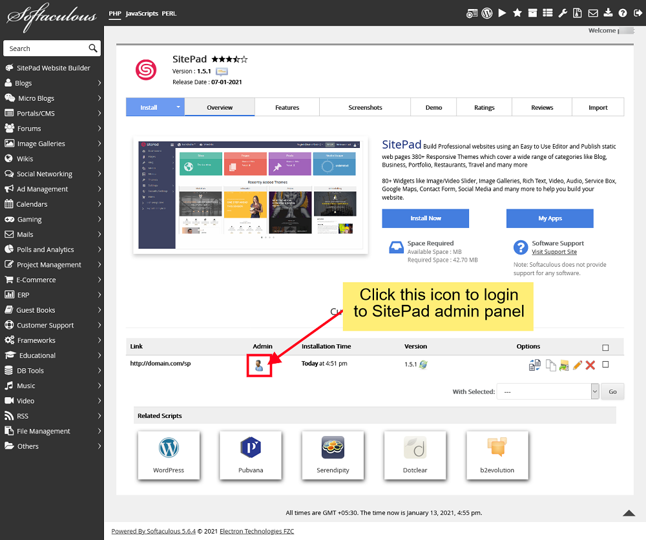Click the Install Now button

pos(425,218)
